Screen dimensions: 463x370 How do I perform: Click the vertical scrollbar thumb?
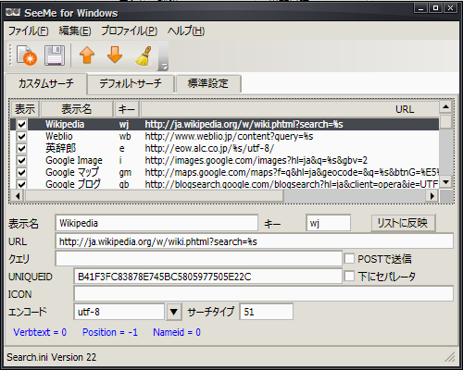pos(445,121)
